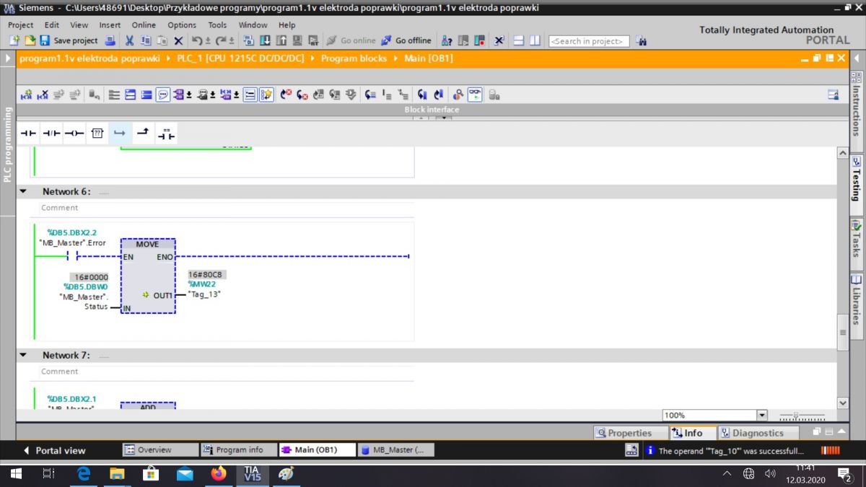Click the Stop CPU icon
Image resolution: width=866 pixels, height=487 pixels.
[x=478, y=40]
